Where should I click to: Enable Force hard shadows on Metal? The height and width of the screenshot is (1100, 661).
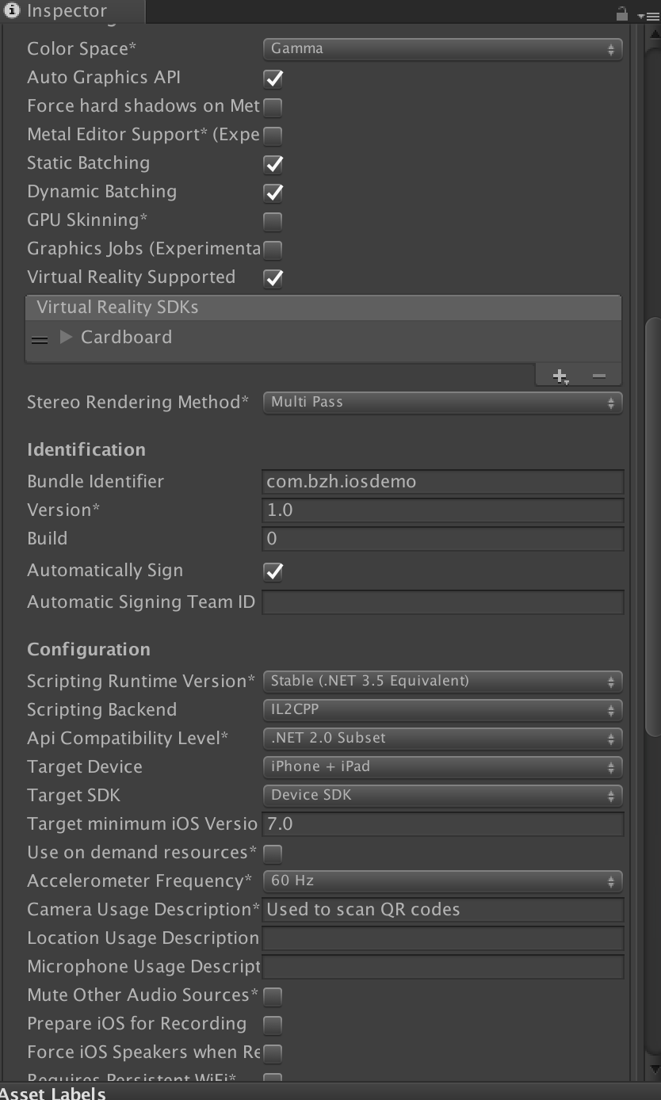coord(273,107)
